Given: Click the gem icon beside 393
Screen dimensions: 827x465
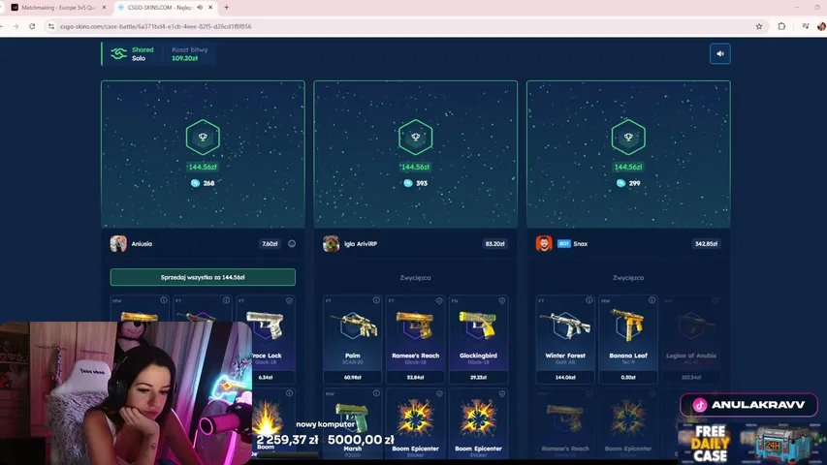Looking at the screenshot, I should click(x=408, y=183).
